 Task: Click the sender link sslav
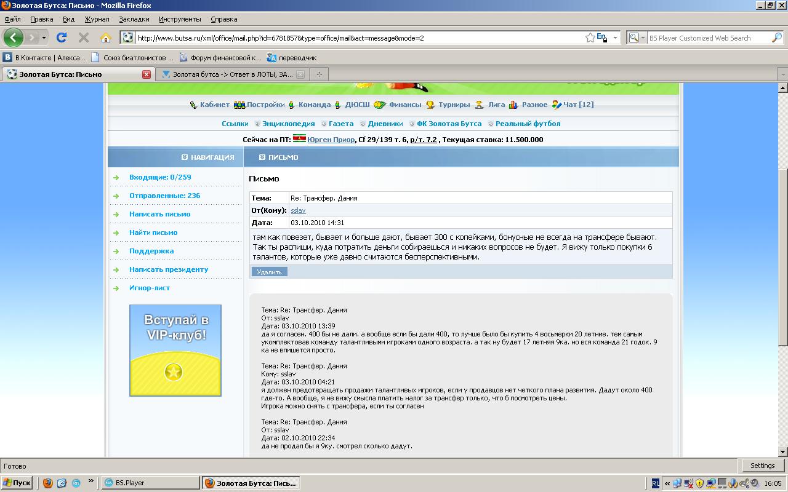tap(298, 210)
